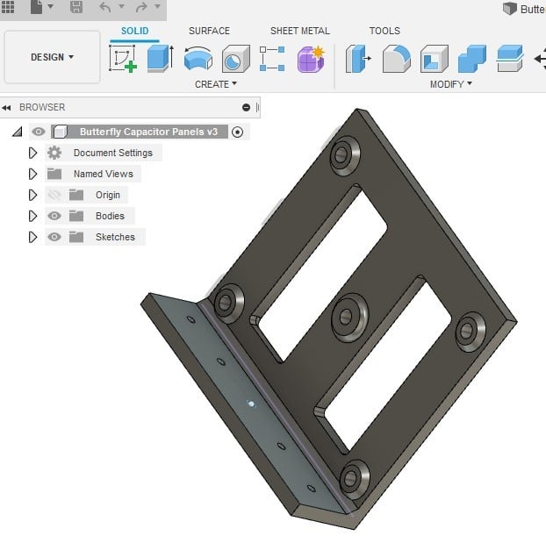Viewport: 546px width, 536px height.
Task: Open the MODIFY menu dropdown
Action: pos(451,84)
